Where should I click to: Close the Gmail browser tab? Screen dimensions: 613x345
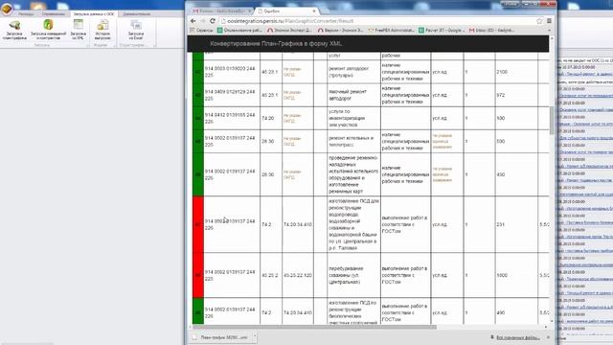tap(249, 11)
